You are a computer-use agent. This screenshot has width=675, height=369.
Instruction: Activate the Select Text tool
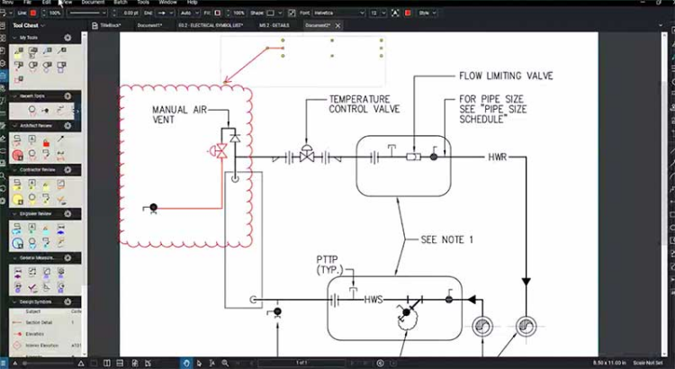coord(211,364)
